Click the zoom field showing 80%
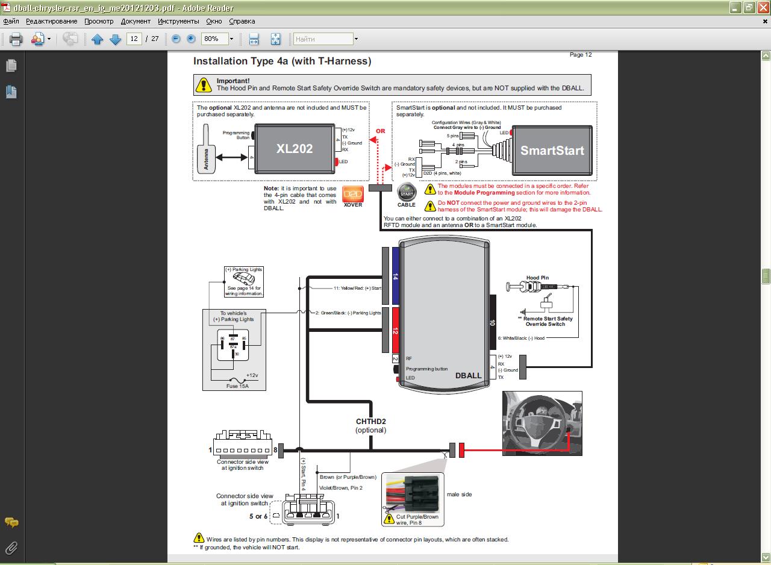The image size is (771, 565). click(214, 39)
